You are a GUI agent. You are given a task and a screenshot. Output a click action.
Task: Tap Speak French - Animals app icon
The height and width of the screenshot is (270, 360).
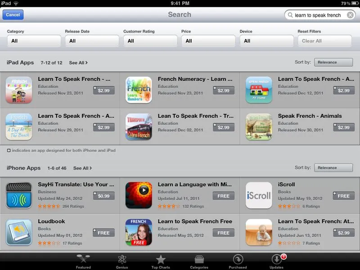coord(259,127)
